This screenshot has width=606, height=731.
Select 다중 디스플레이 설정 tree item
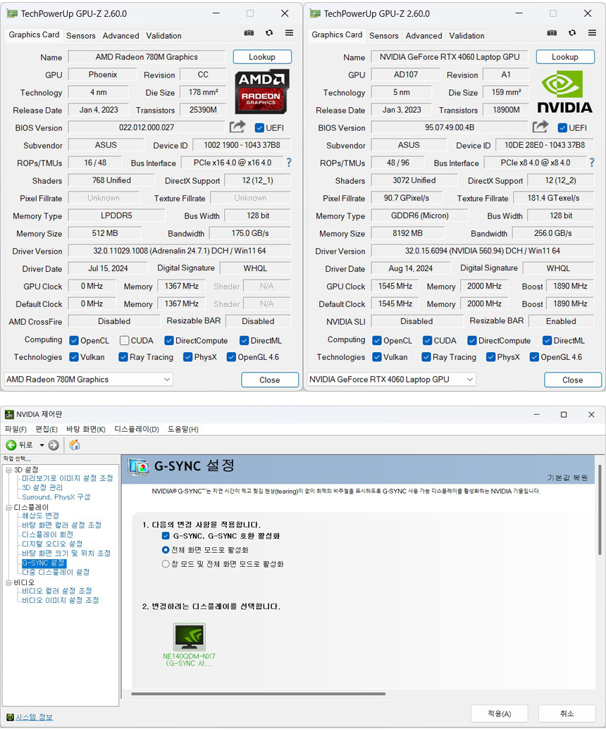point(56,572)
